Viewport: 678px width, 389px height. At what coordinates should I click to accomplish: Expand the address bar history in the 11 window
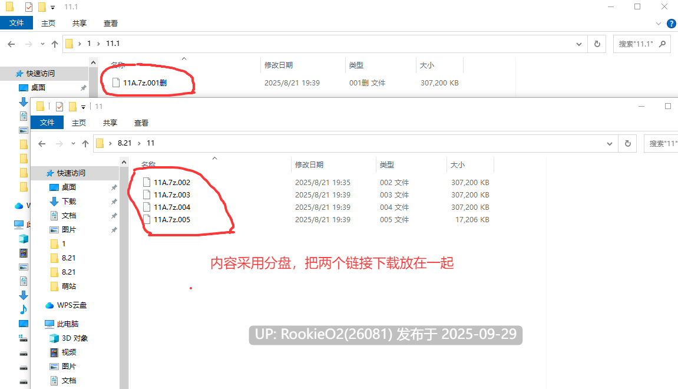[610, 144]
